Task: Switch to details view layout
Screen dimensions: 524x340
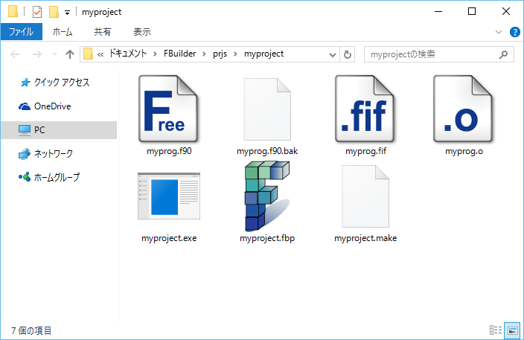Action: (496, 330)
